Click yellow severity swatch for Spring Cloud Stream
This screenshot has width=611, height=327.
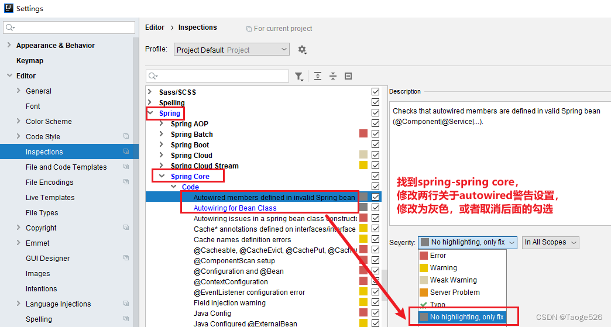point(363,165)
